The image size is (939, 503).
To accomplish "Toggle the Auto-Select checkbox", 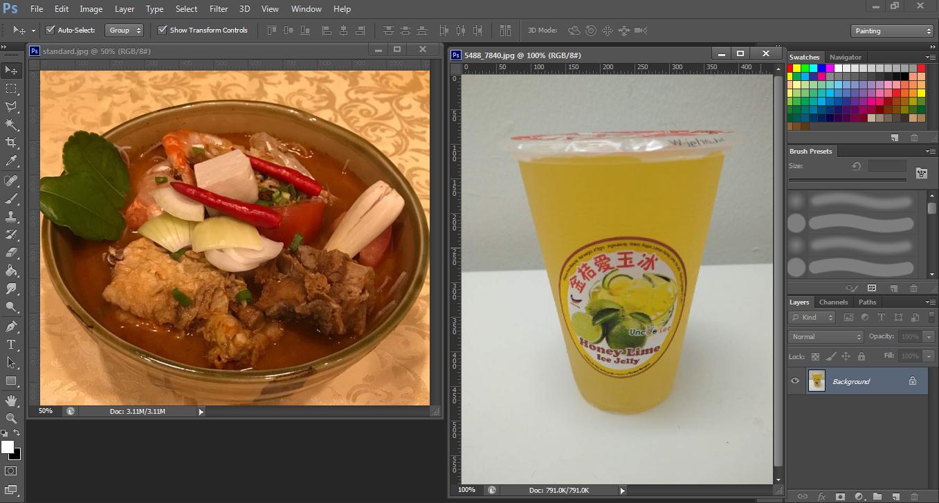I will (x=50, y=30).
